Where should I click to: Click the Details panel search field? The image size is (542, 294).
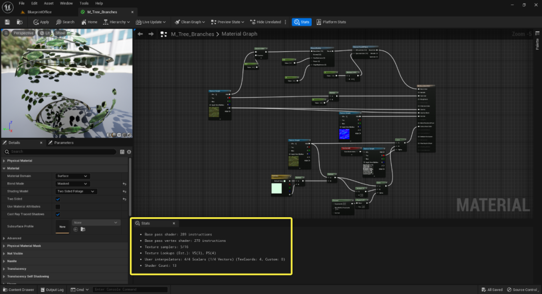pyautogui.click(x=60, y=152)
